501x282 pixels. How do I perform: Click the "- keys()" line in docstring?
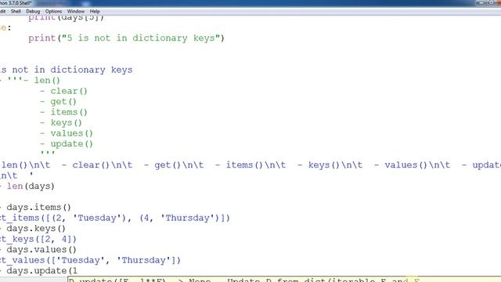pos(61,123)
